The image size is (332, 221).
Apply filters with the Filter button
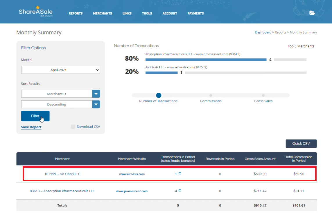[35, 116]
